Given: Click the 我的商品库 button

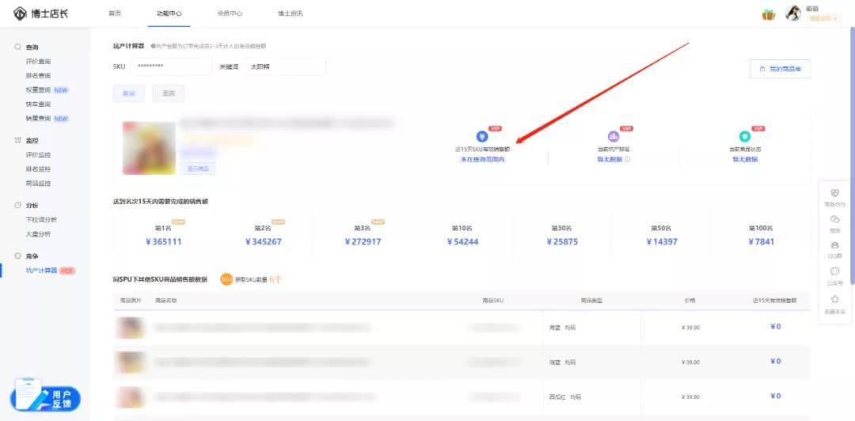Looking at the screenshot, I should [x=780, y=69].
